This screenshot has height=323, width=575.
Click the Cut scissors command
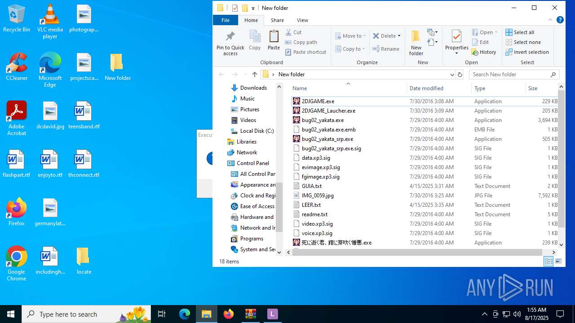click(x=293, y=32)
